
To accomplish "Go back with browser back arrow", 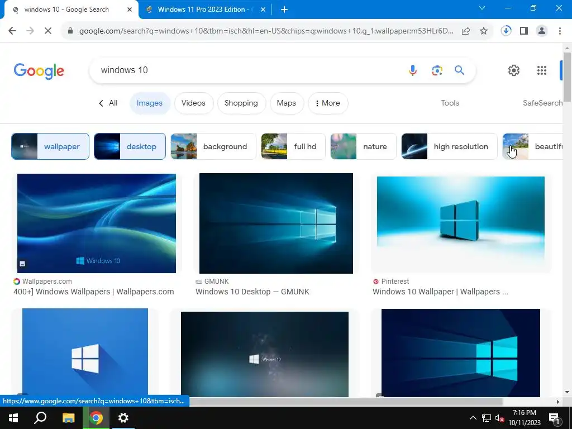I will (12, 31).
